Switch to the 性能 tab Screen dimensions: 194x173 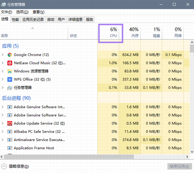[15, 19]
